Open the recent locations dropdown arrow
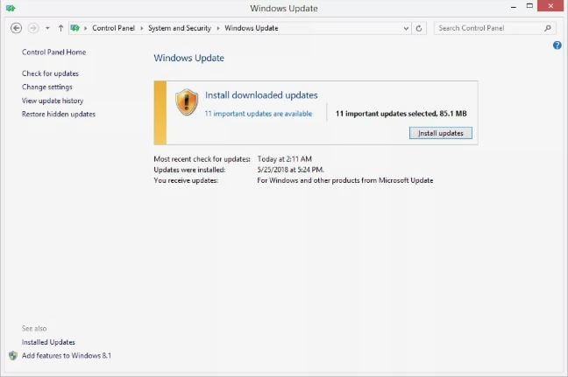This screenshot has height=377, width=568. click(x=47, y=28)
